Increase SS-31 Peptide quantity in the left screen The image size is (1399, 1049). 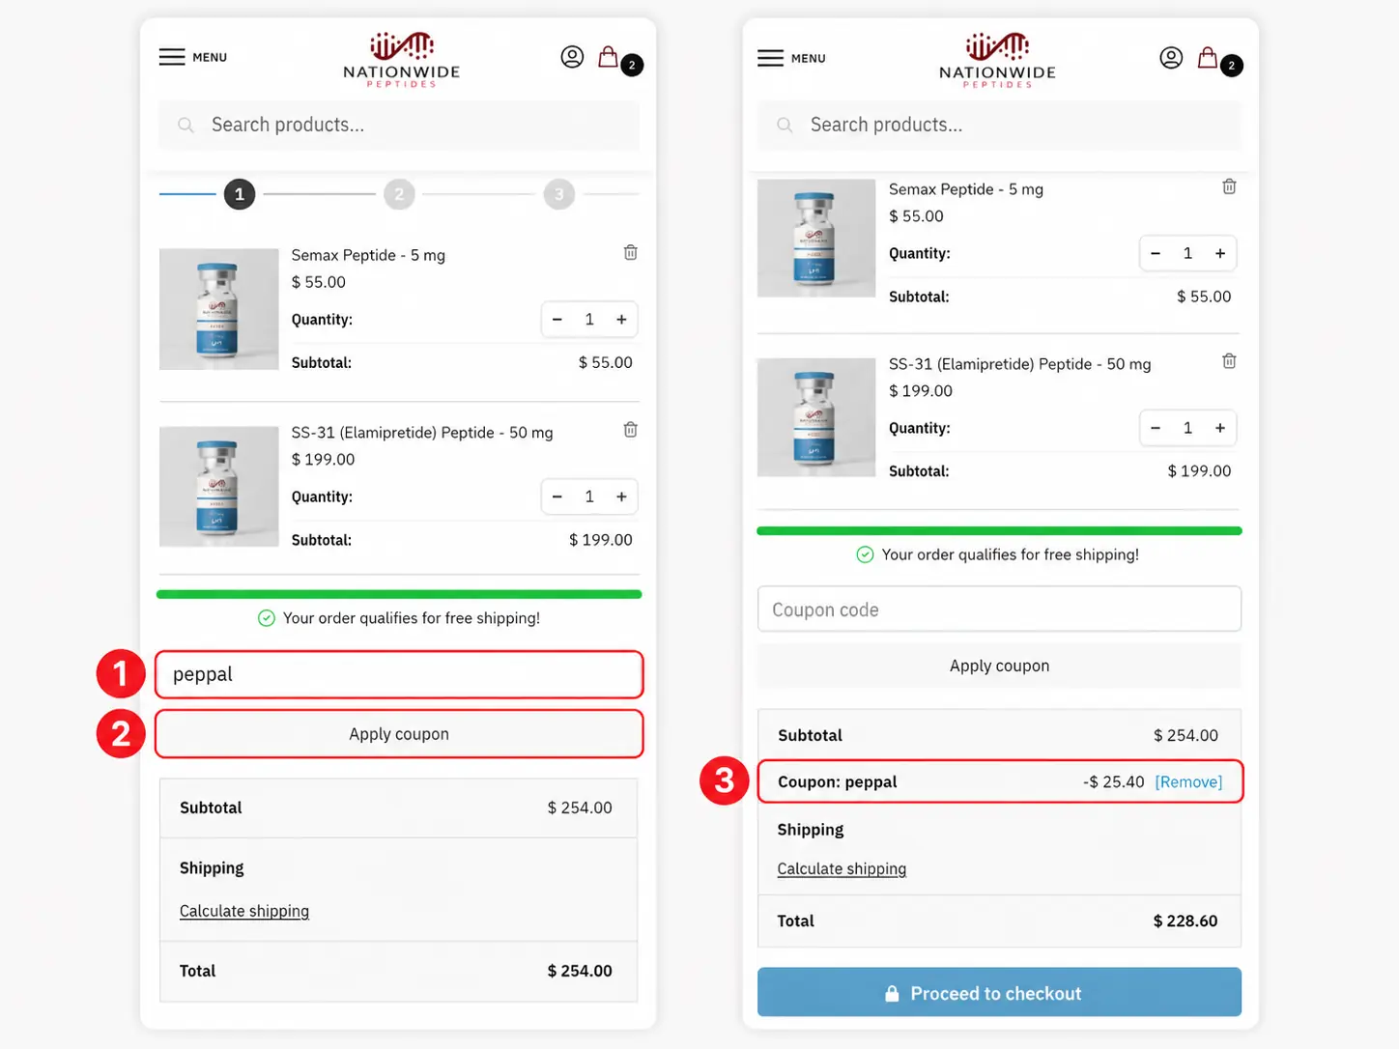[621, 496]
